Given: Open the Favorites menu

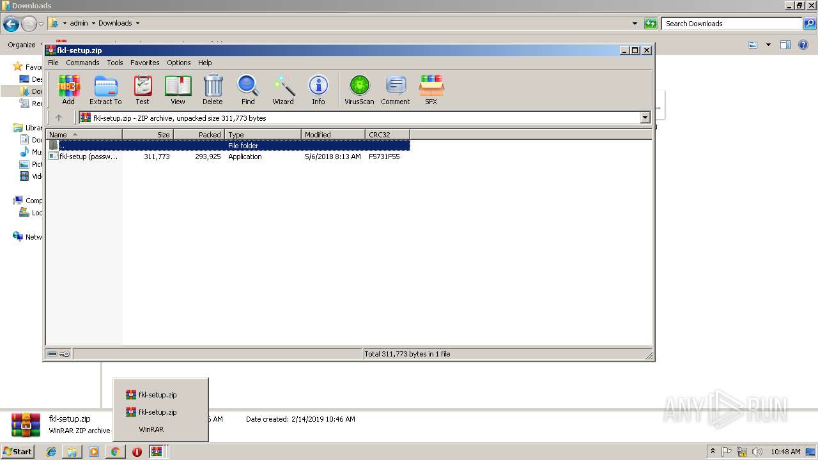Looking at the screenshot, I should (x=145, y=63).
